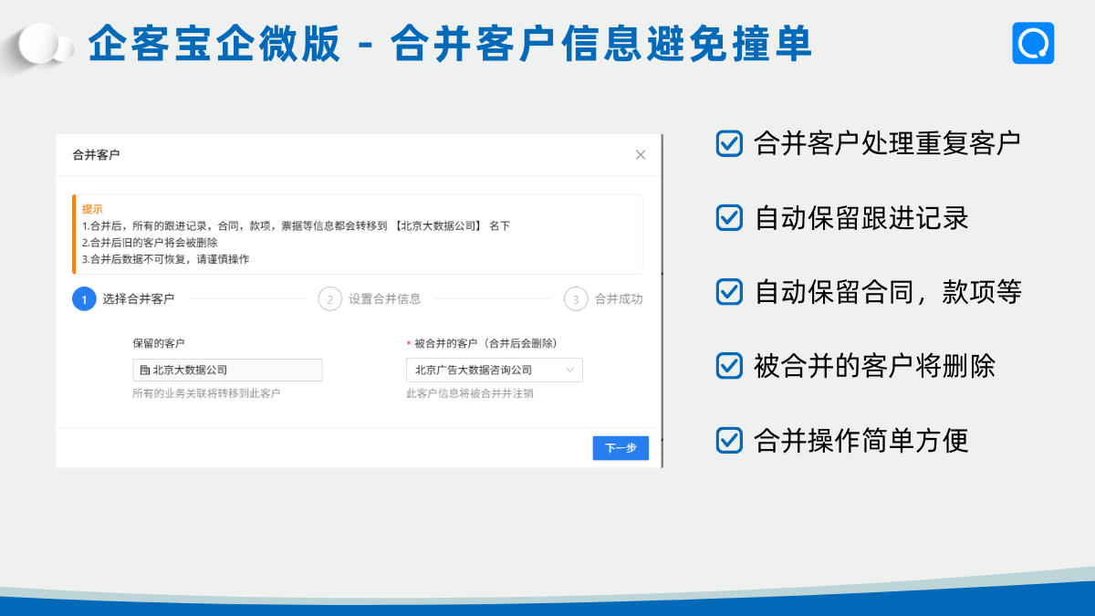The height and width of the screenshot is (616, 1095).
Task: Close the 合并客户 dialog
Action: pyautogui.click(x=641, y=155)
